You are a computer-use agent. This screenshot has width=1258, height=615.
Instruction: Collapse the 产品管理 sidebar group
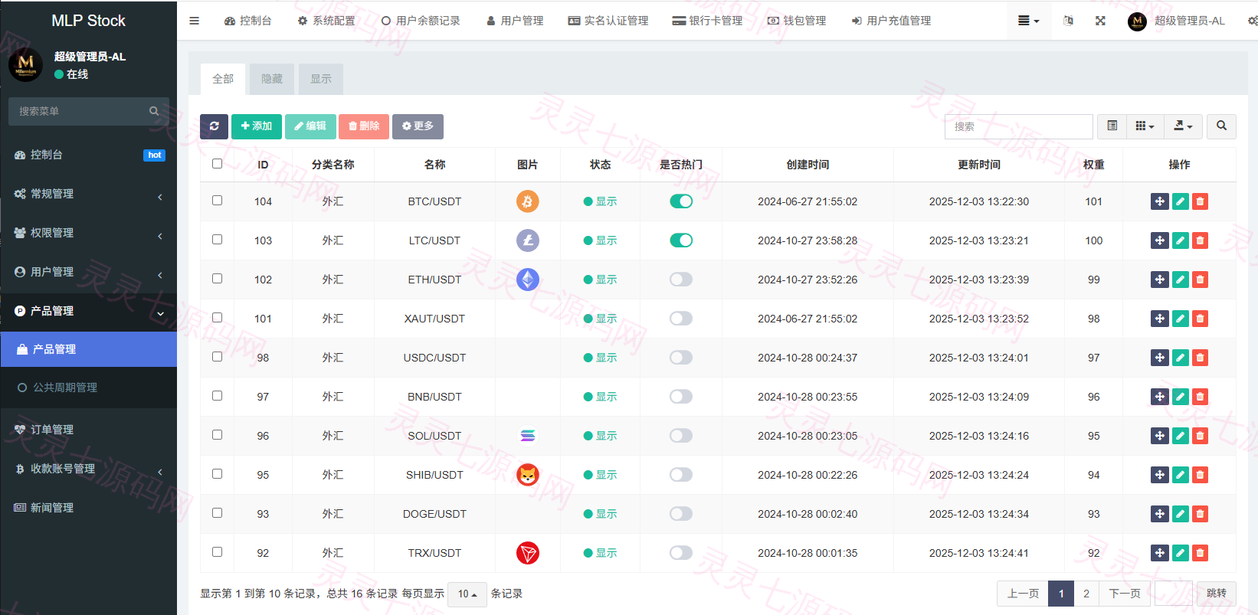click(x=88, y=311)
